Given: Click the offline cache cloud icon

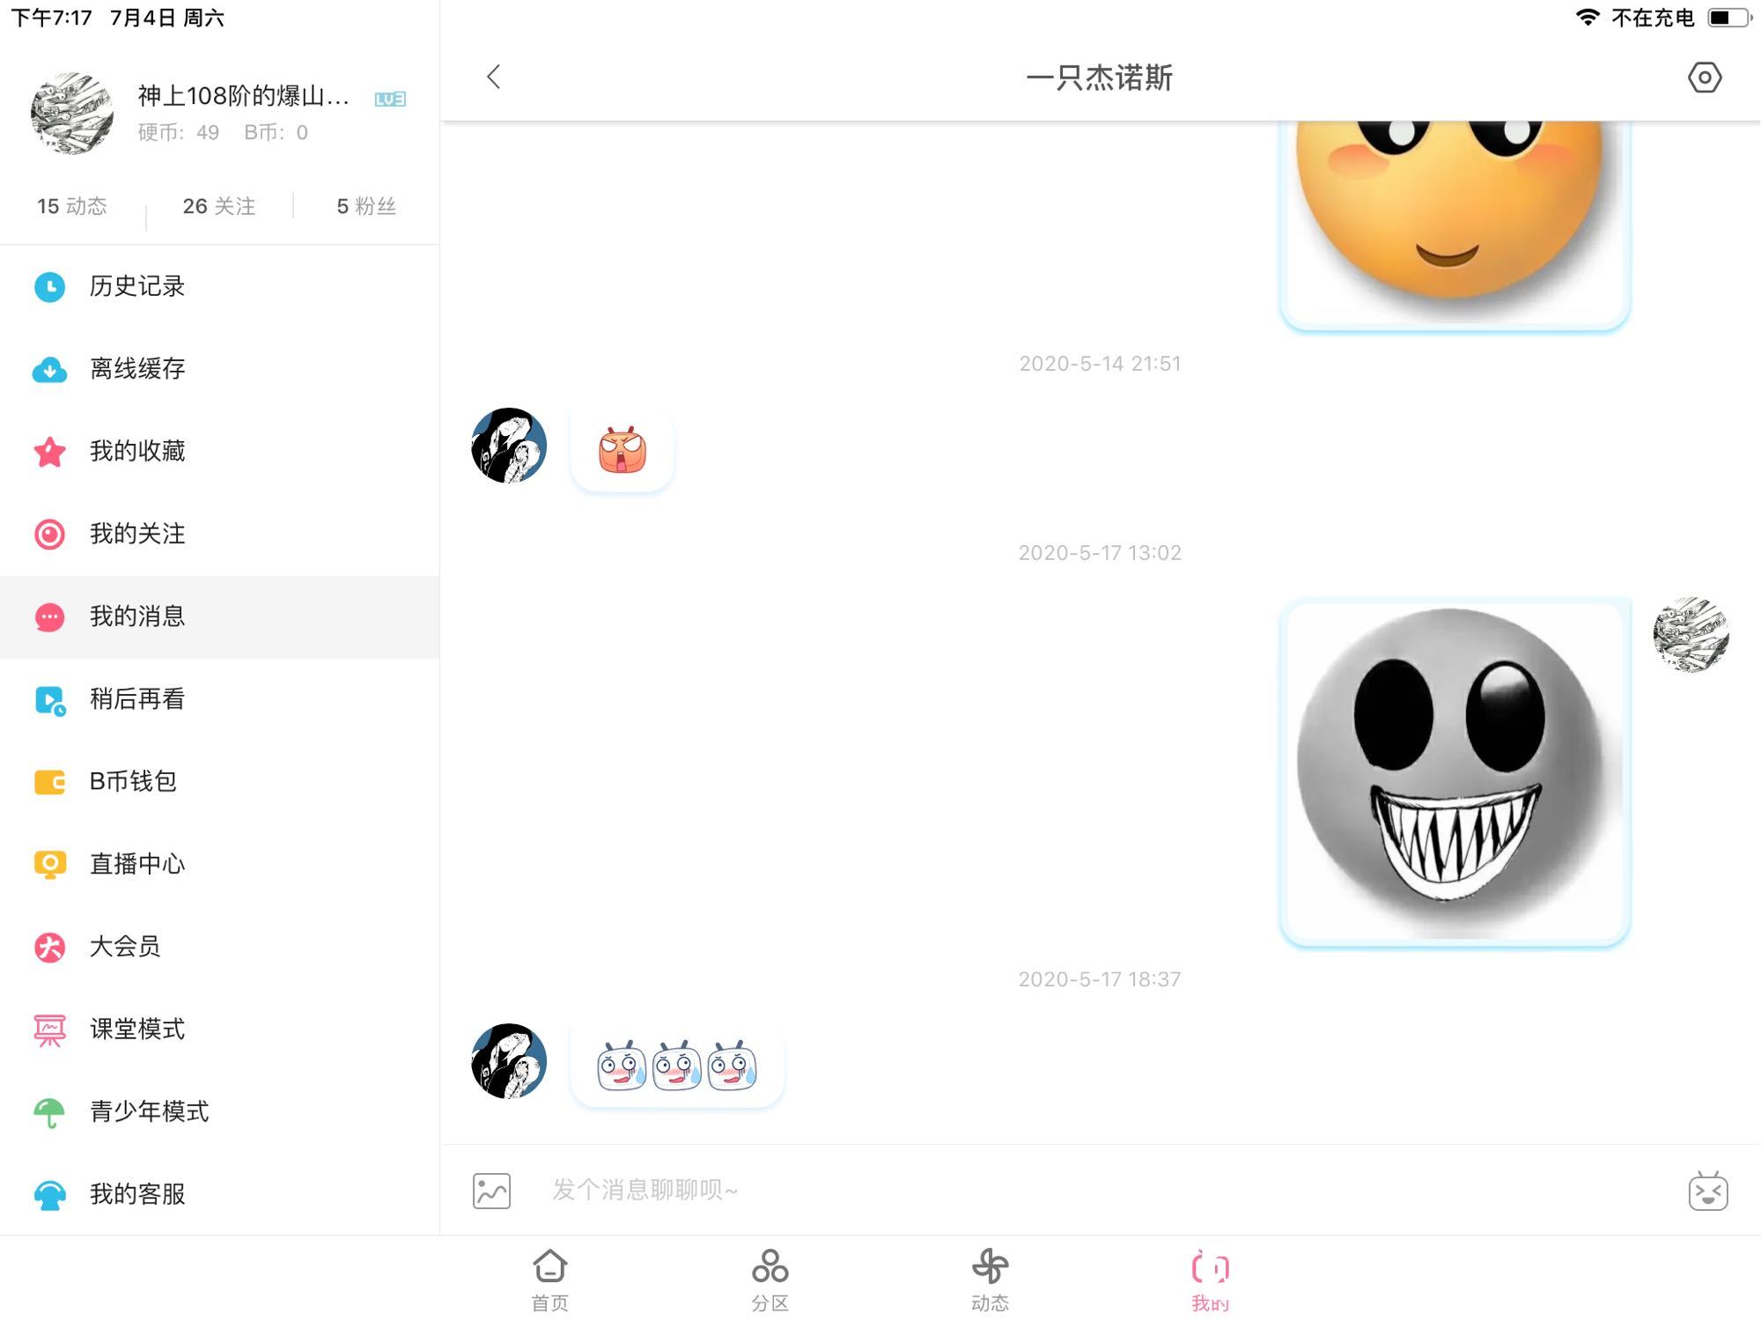Looking at the screenshot, I should 49,369.
